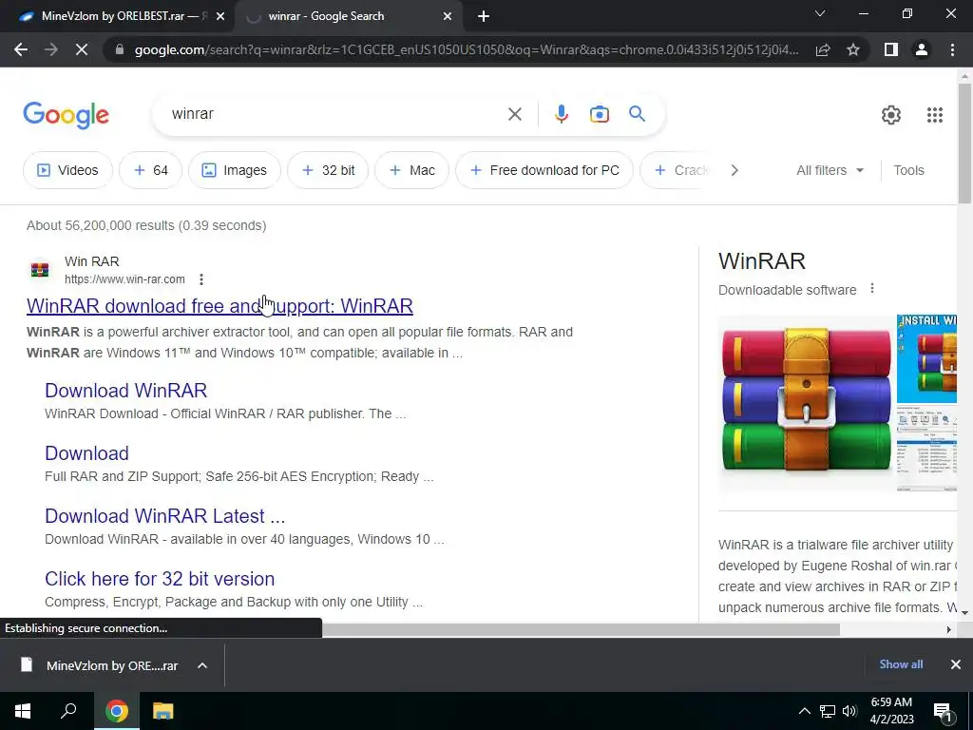This screenshot has width=973, height=730.
Task: Search by image with camera icon
Action: [x=600, y=114]
